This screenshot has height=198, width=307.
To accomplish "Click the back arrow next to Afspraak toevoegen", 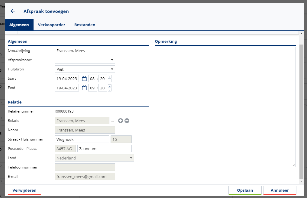I will 13,11.
